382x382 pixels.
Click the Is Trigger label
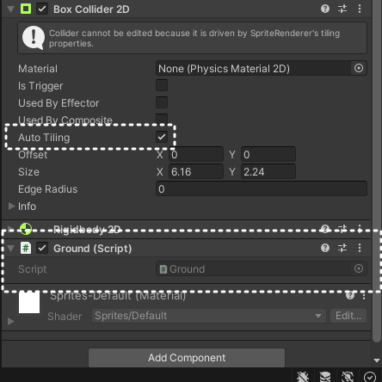(40, 86)
